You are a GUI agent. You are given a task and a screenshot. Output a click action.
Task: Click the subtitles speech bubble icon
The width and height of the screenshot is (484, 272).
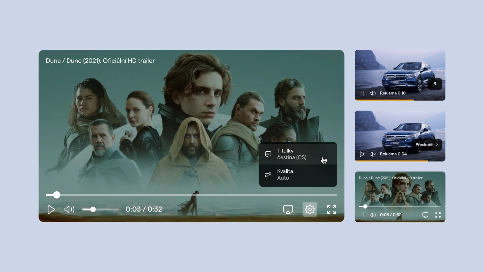(268, 154)
